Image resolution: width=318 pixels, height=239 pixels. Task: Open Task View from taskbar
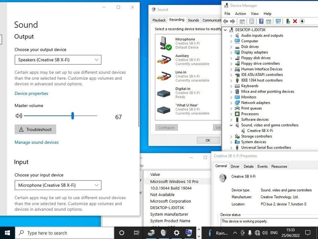point(137,233)
